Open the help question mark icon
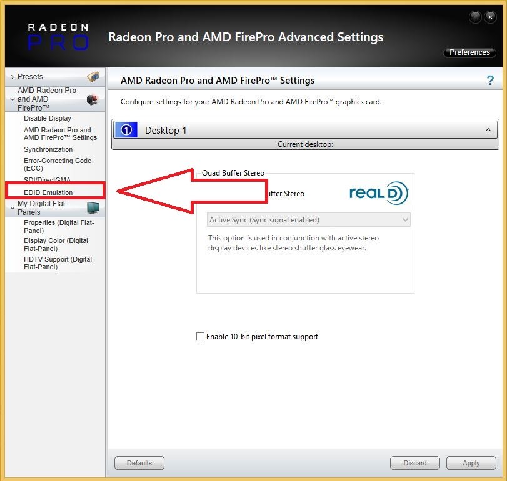The image size is (507, 481). click(x=490, y=80)
